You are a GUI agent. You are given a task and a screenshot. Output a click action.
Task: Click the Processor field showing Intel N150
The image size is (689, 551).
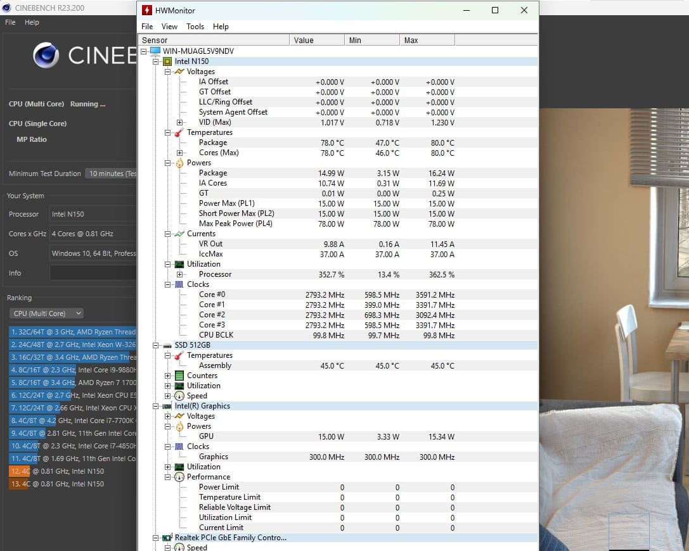click(93, 214)
